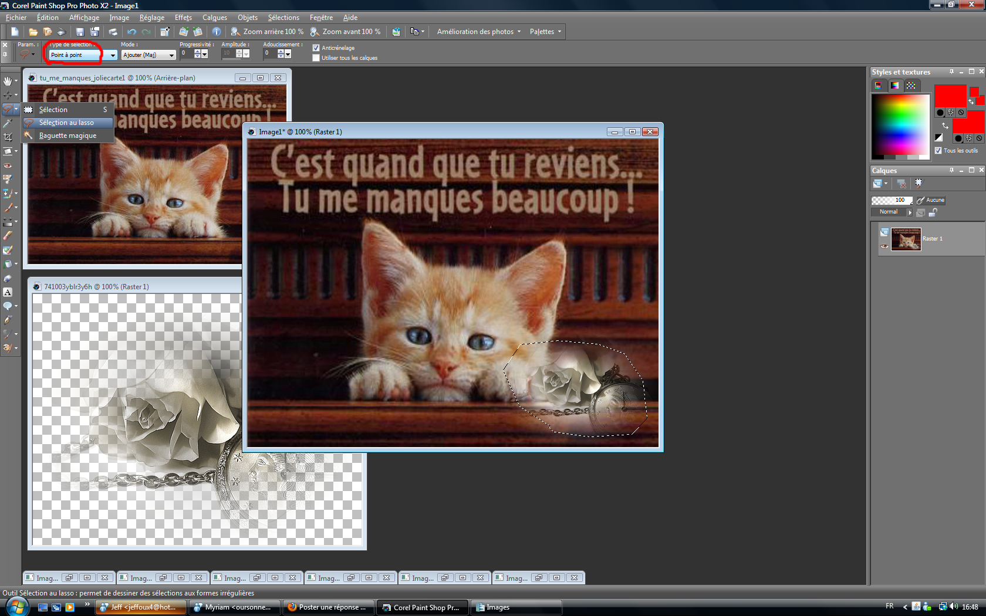Open the Fichier menu

[x=16, y=18]
